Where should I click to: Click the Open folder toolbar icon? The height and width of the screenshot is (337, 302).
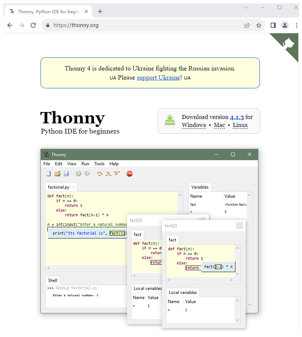click(57, 174)
